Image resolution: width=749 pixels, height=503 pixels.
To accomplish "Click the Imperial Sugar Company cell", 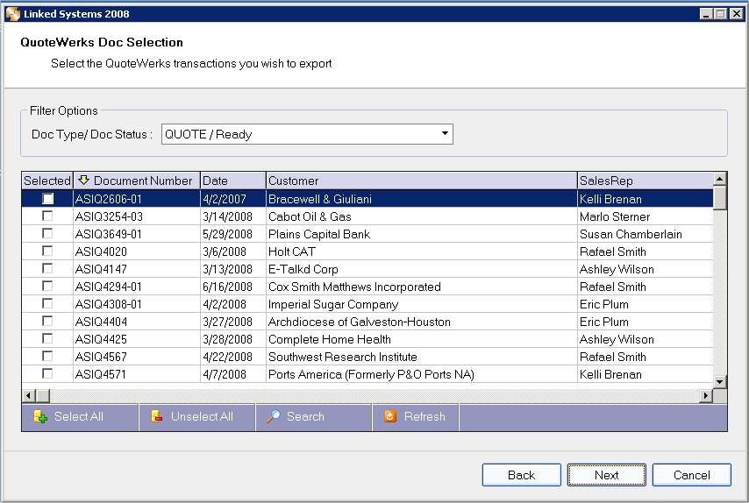I will 422,304.
